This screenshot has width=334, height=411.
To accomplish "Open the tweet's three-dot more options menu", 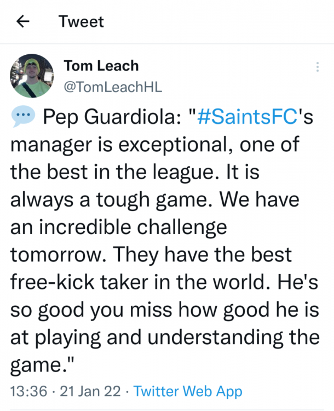I will 317,67.
